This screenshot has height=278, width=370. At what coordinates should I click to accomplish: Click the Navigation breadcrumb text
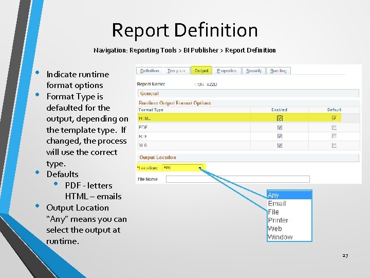[185, 50]
